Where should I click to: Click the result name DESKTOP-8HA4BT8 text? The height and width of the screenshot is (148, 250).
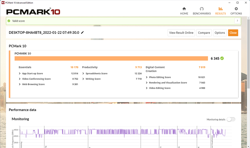click(x=44, y=32)
